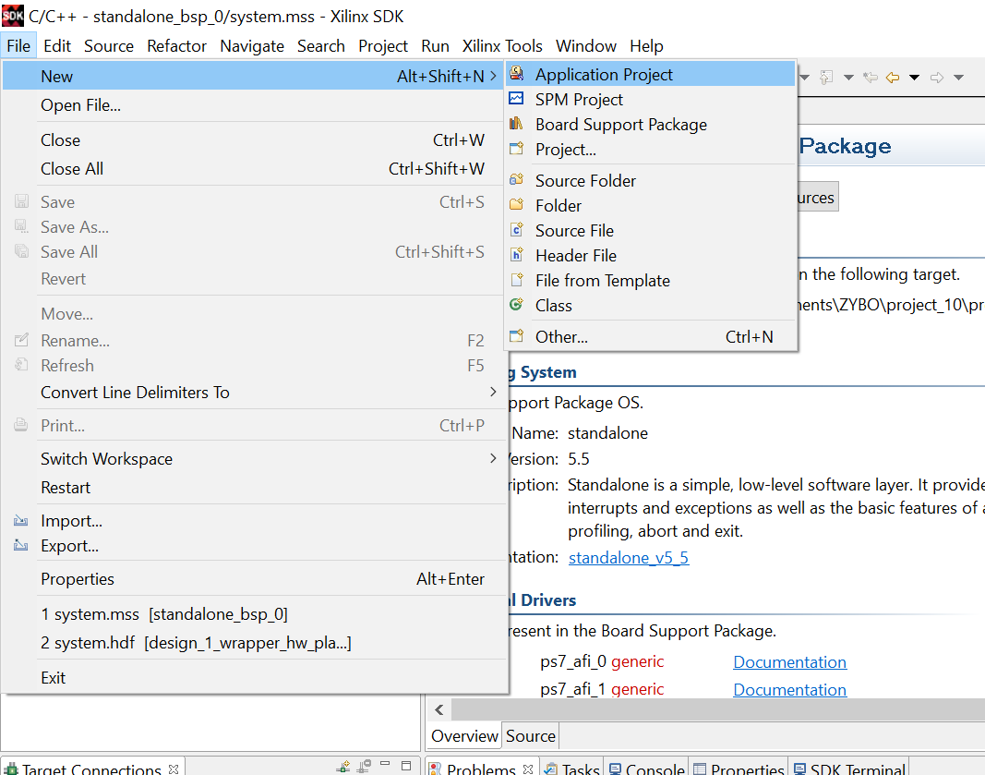
Task: Click the new Folder icon
Action: tap(516, 205)
